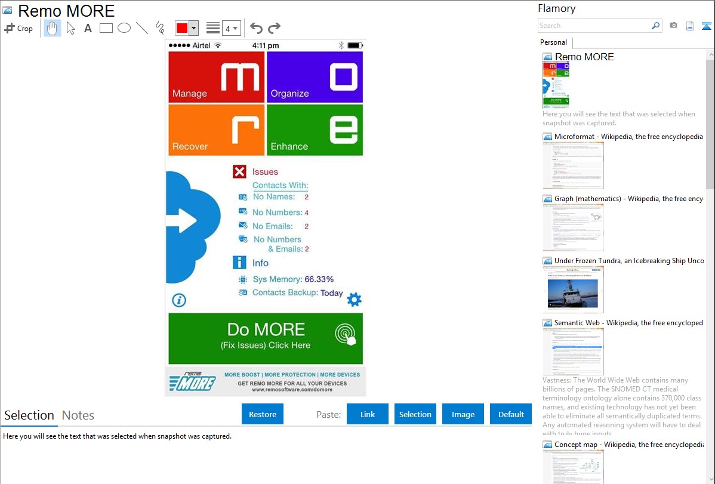Click the Contacts Backup icon
The image size is (715, 484).
click(x=243, y=292)
